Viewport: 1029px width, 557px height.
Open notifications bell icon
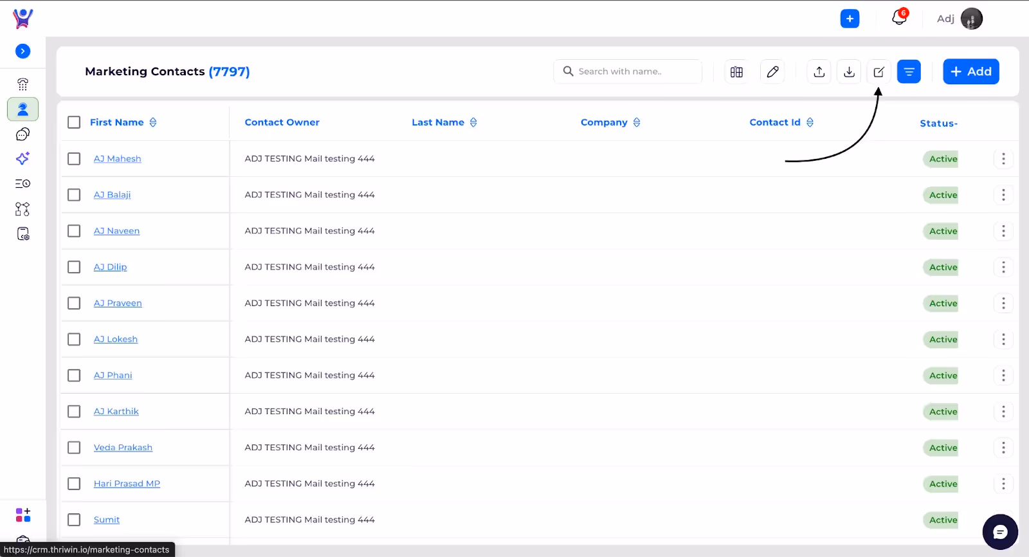tap(899, 18)
